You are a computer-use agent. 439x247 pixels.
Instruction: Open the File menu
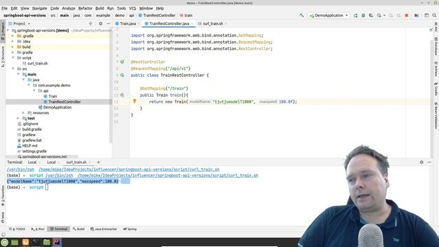click(x=5, y=8)
